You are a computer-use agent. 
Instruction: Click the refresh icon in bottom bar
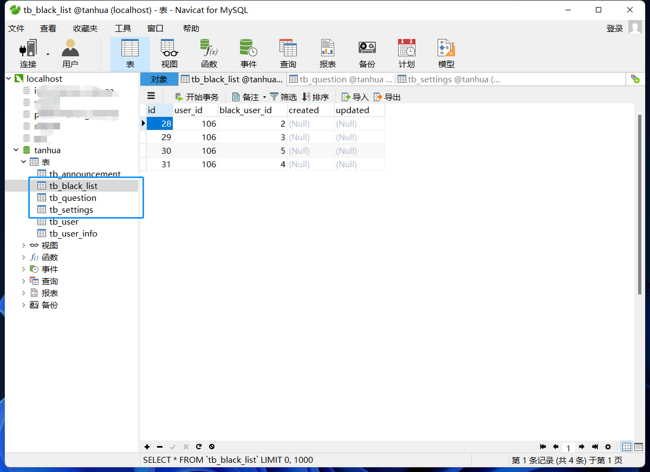(199, 447)
